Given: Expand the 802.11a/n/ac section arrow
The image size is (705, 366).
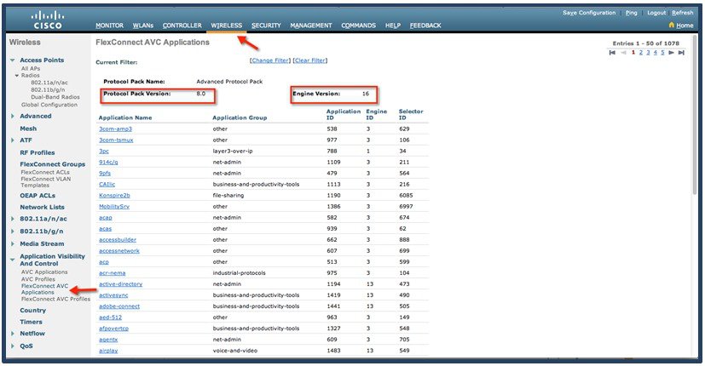Looking at the screenshot, I should [13, 219].
